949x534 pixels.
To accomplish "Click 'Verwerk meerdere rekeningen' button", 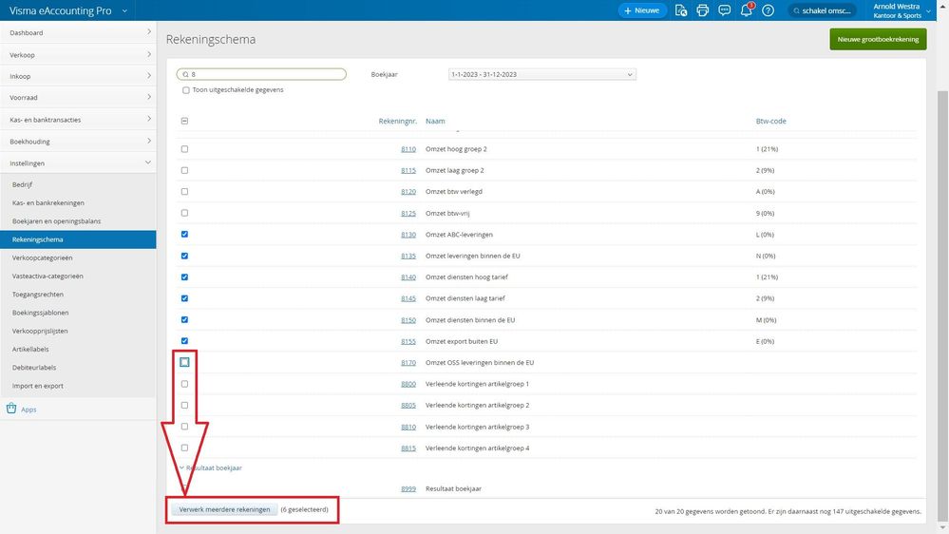I will pyautogui.click(x=225, y=509).
